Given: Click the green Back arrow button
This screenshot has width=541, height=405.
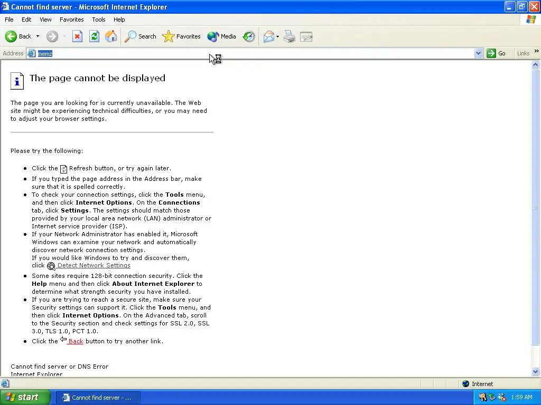Looking at the screenshot, I should [x=18, y=36].
